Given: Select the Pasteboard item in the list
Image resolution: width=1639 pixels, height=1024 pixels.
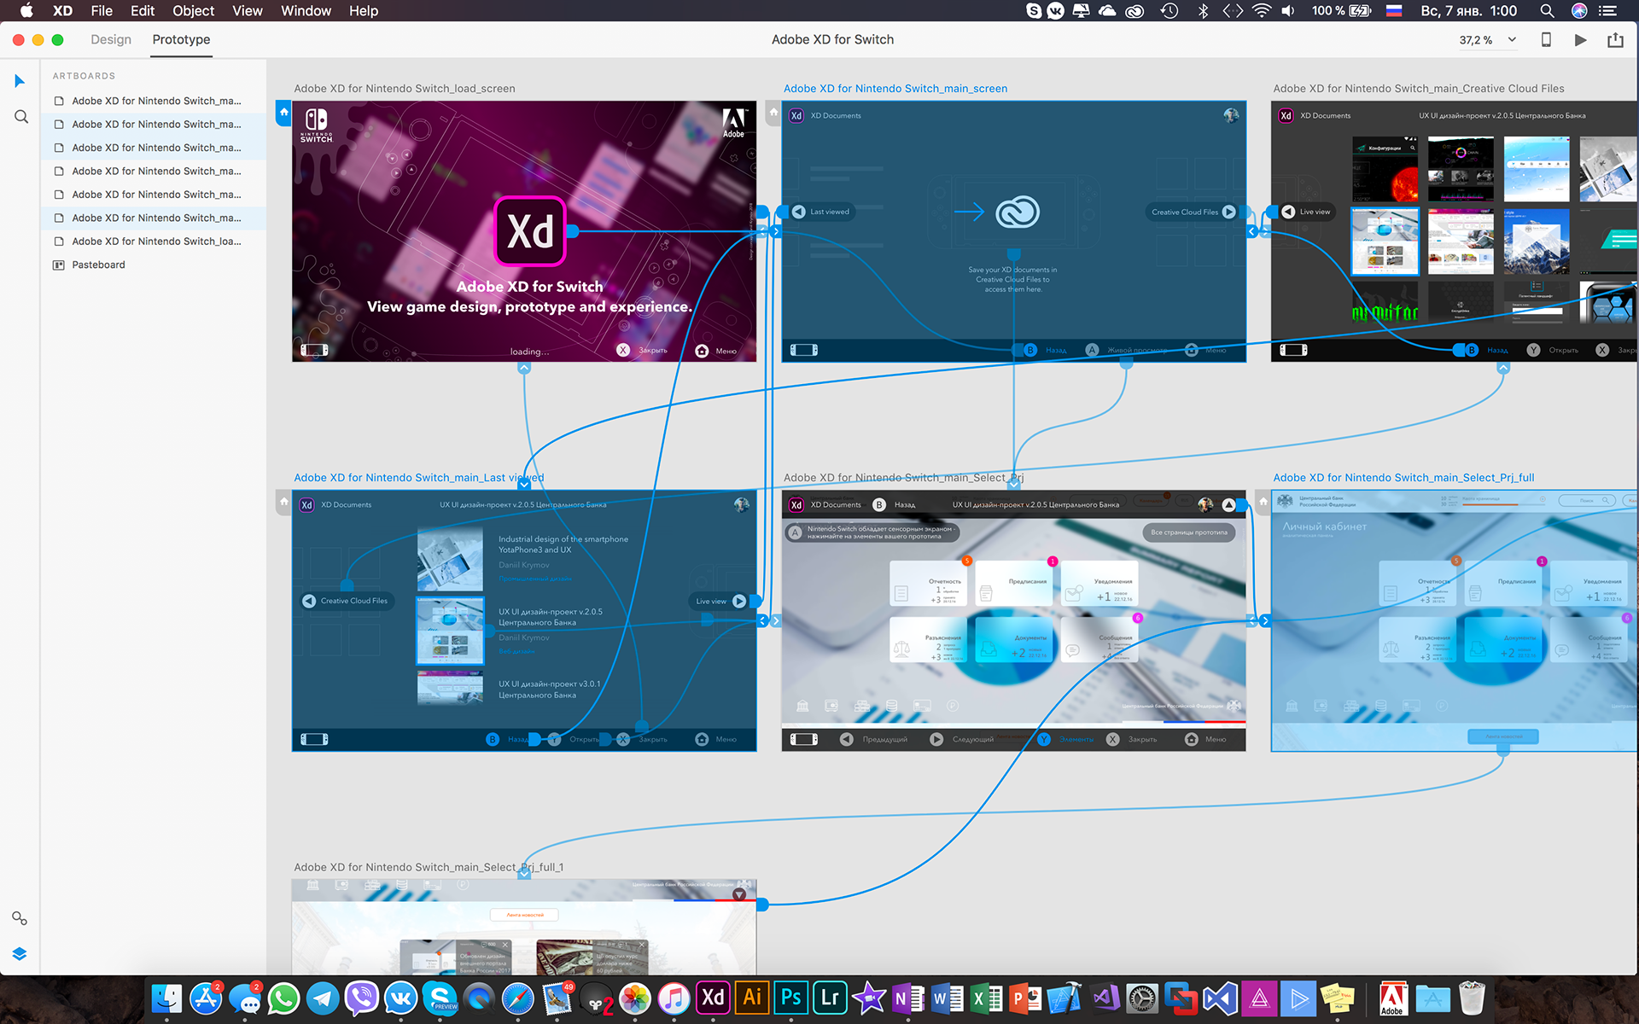Looking at the screenshot, I should [154, 265].
